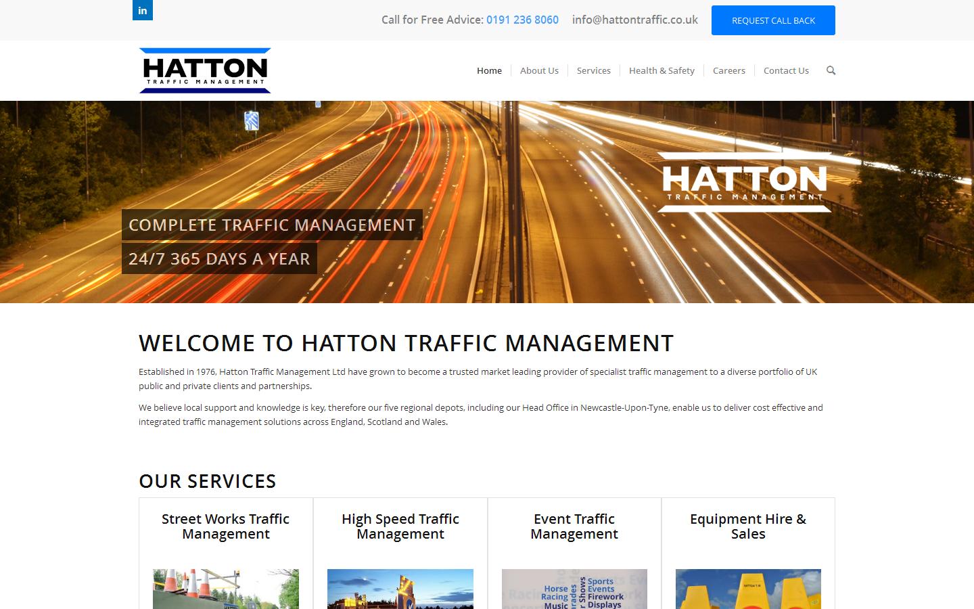This screenshot has width=974, height=609.
Task: Open the site search with the magnifying glass icon
Action: [x=831, y=70]
